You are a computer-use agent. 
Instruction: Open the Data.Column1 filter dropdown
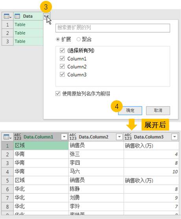pos(64,137)
